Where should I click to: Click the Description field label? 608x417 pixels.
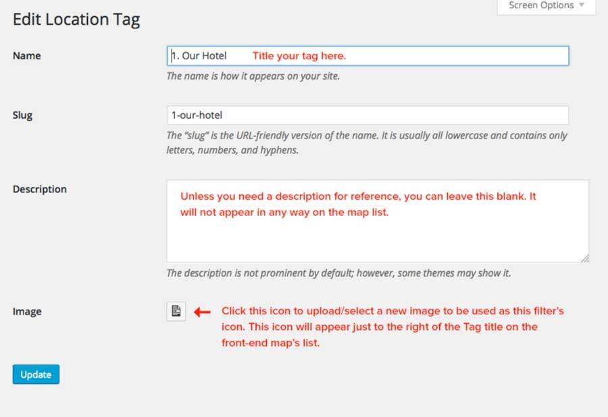tap(40, 189)
